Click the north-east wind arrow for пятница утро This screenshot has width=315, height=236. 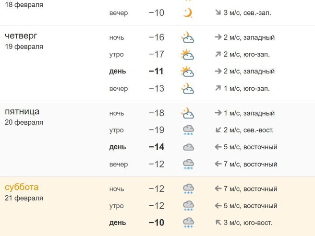click(218, 130)
